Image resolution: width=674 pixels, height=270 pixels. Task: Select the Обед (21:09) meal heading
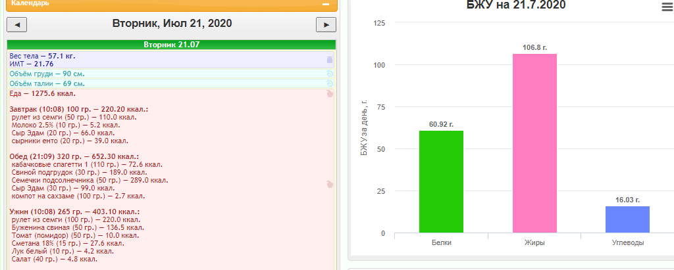pyautogui.click(x=74, y=156)
